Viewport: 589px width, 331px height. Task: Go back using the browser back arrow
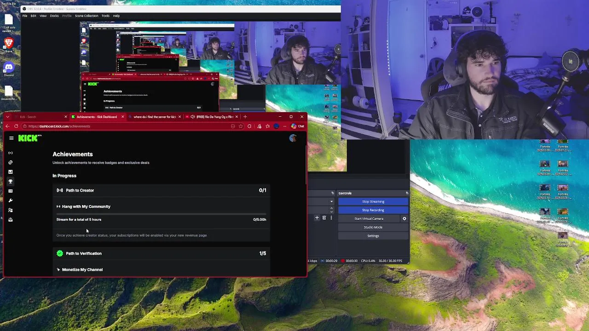point(8,126)
